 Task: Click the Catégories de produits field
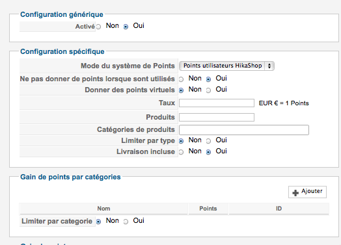tap(244, 130)
